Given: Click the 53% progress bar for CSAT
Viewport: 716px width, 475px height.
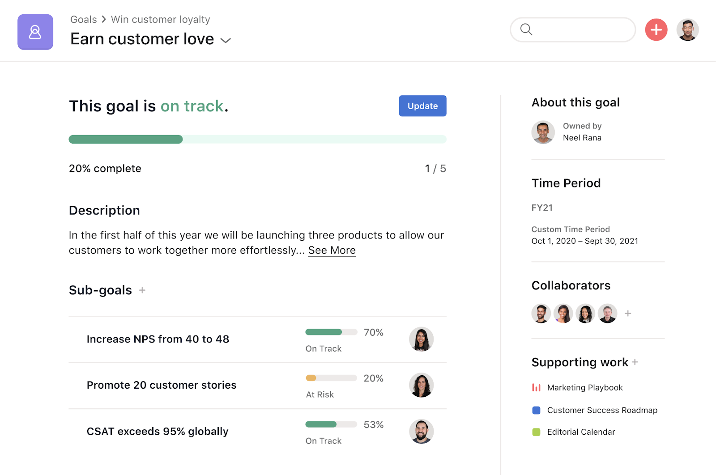Looking at the screenshot, I should coord(331,424).
